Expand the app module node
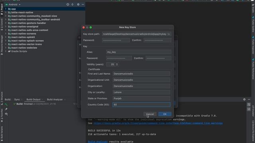The height and width of the screenshot is (143, 255). 6,9
